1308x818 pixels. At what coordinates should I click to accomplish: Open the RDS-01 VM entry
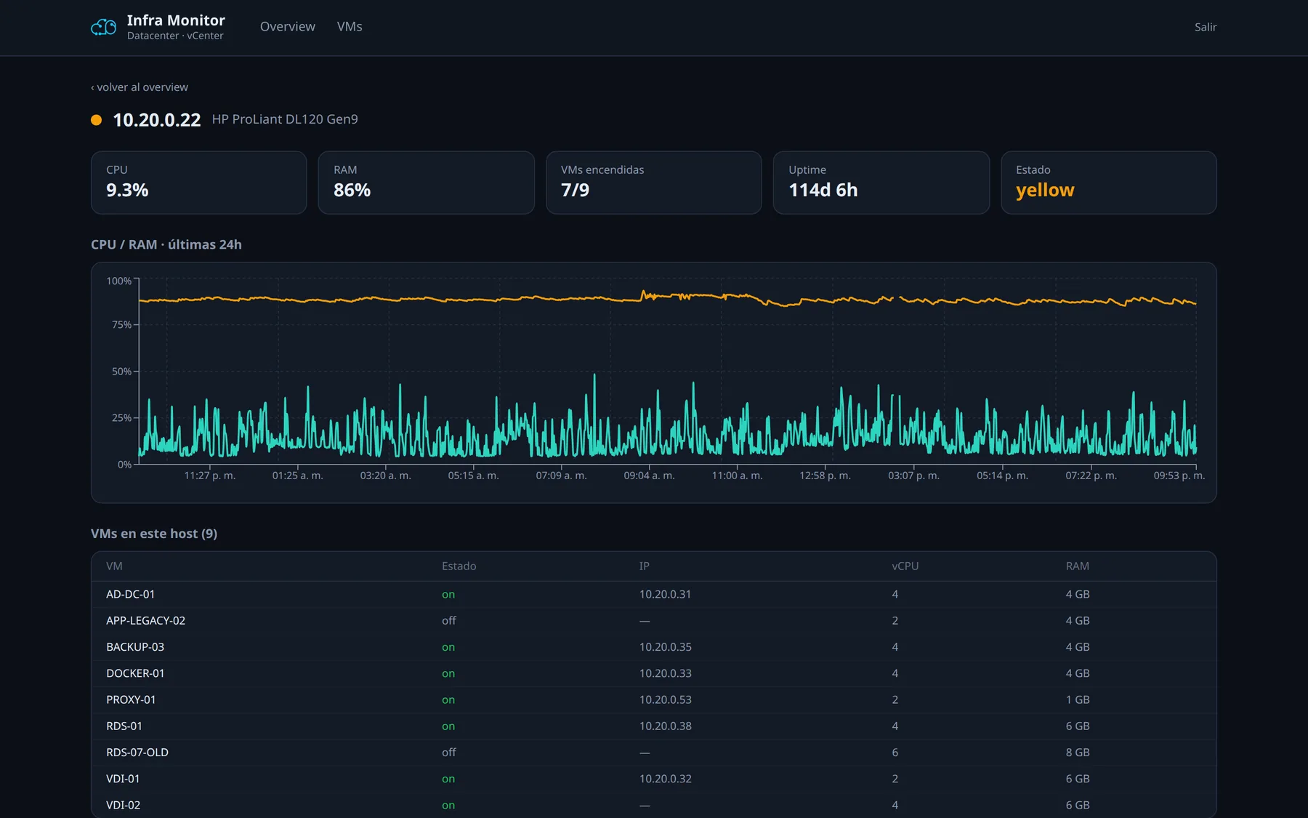124,726
